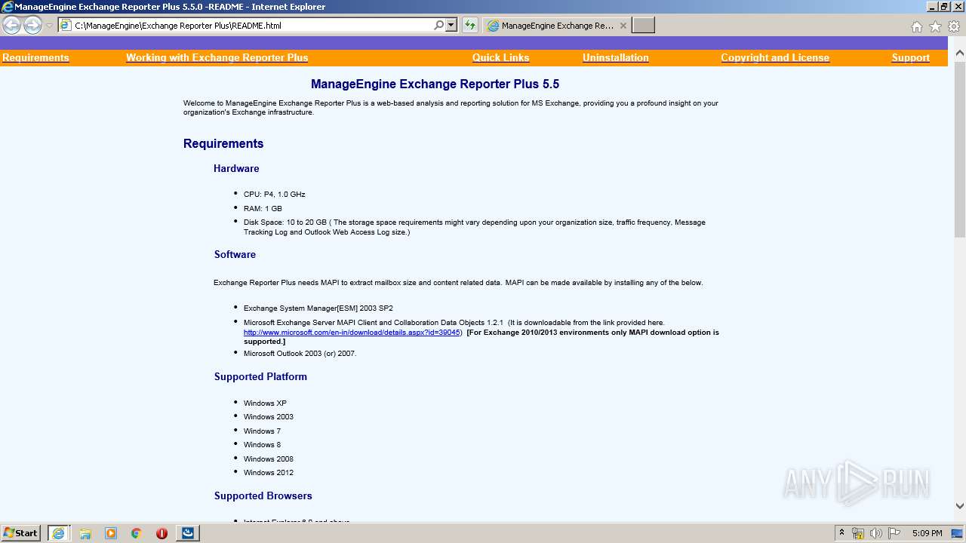Click the 'Windows XP' list item
The height and width of the screenshot is (543, 966).
tap(265, 403)
